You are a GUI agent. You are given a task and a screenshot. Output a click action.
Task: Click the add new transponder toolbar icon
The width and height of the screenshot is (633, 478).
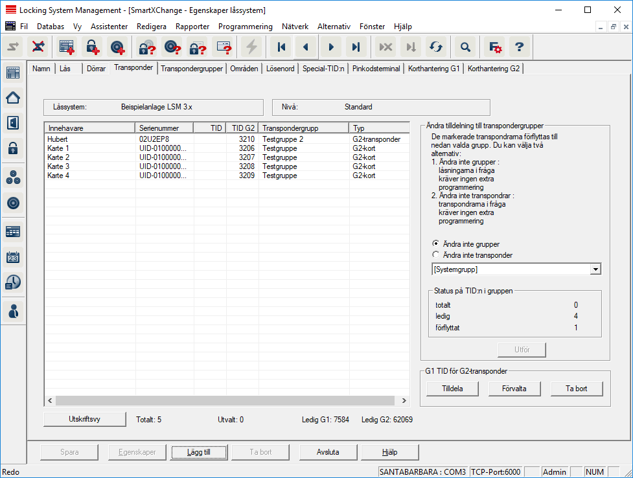tap(117, 47)
